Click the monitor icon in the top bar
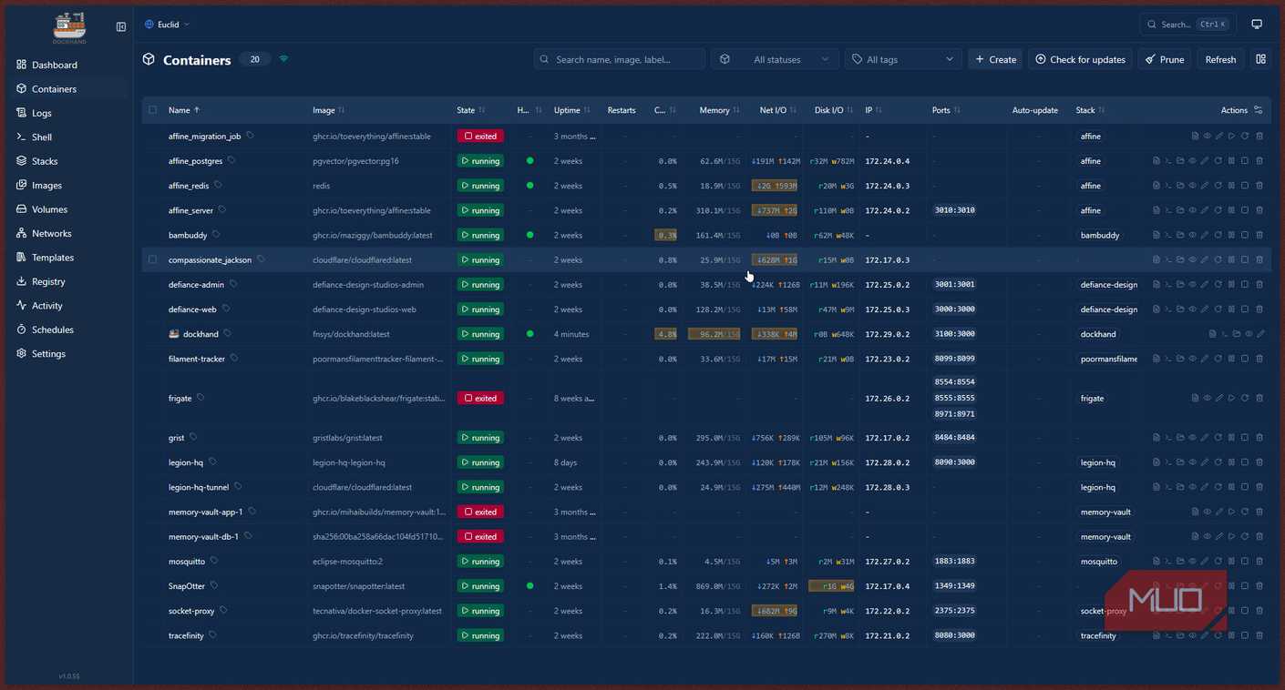This screenshot has height=690, width=1285. [x=1257, y=25]
